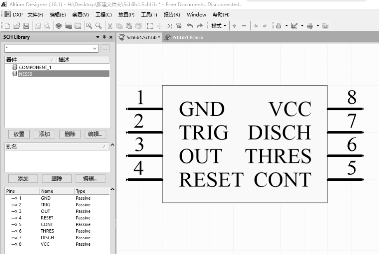The width and height of the screenshot is (379, 254).
Task: Select pin 4 RESET in the Pins list
Action: (x=57, y=218)
